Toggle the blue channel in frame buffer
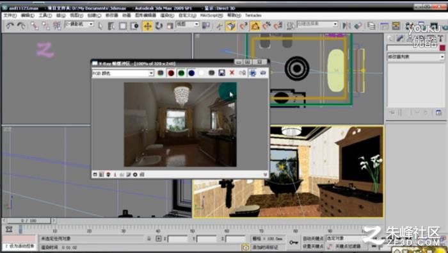 pos(191,73)
